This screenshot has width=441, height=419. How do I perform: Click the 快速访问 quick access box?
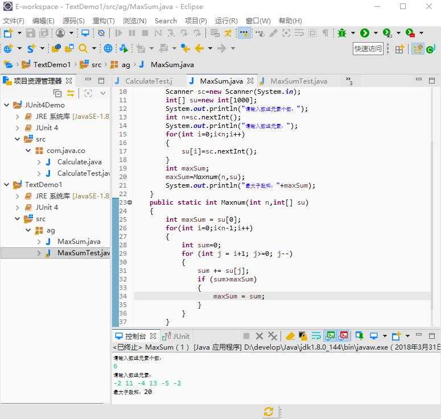click(x=368, y=49)
